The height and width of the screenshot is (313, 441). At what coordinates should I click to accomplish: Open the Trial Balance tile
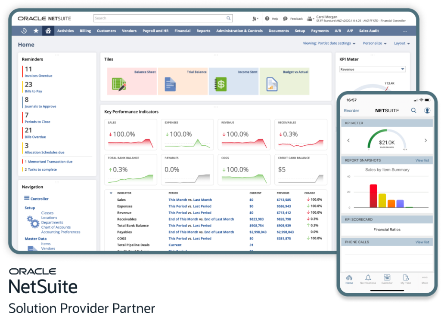[x=182, y=81]
